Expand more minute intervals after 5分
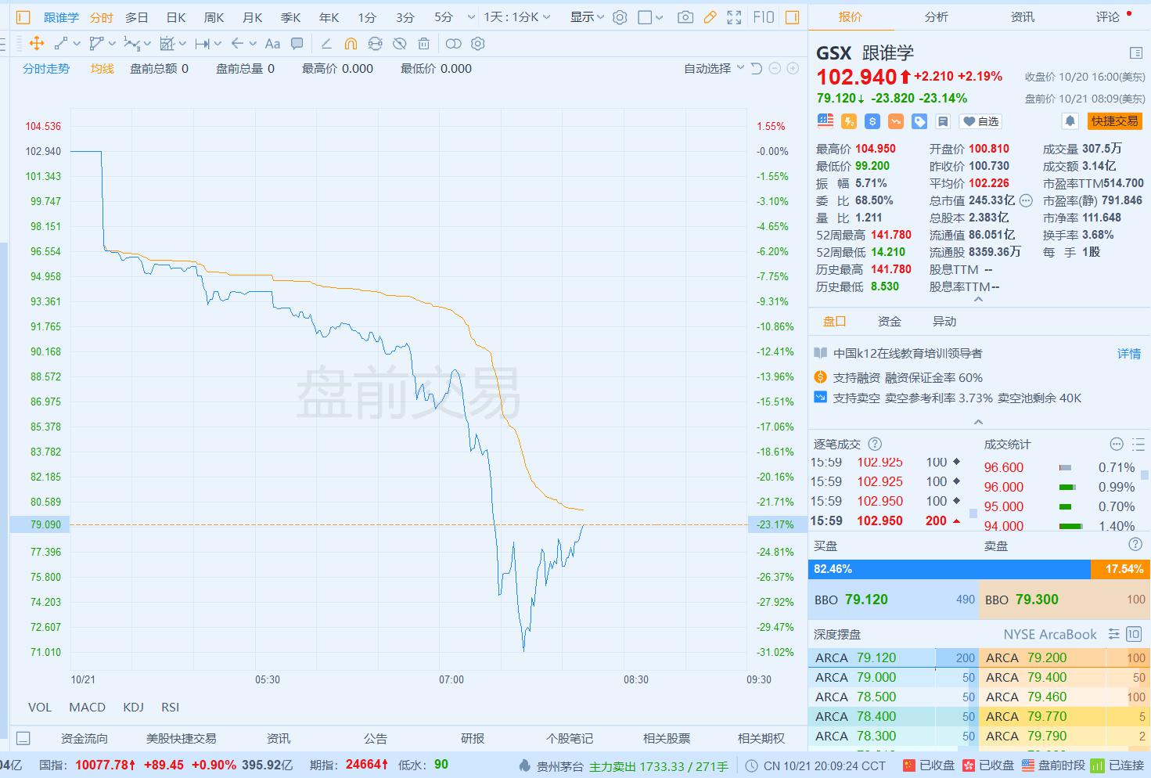This screenshot has width=1151, height=778. pos(470,17)
